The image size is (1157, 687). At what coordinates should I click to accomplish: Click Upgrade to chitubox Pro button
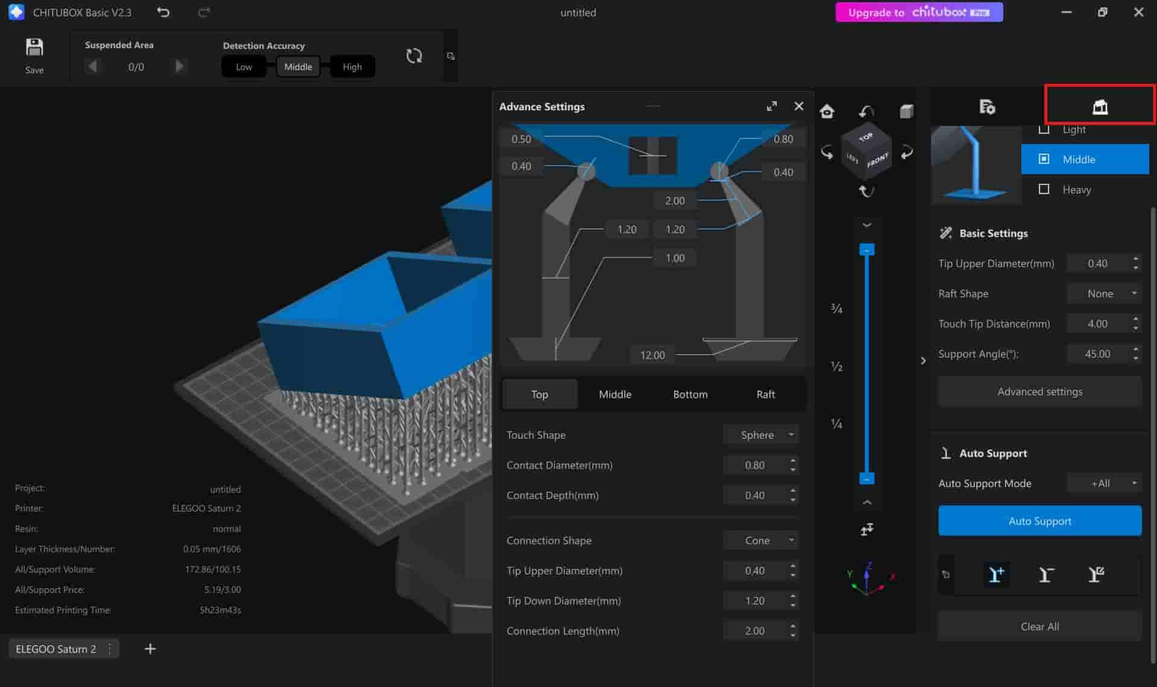point(919,12)
